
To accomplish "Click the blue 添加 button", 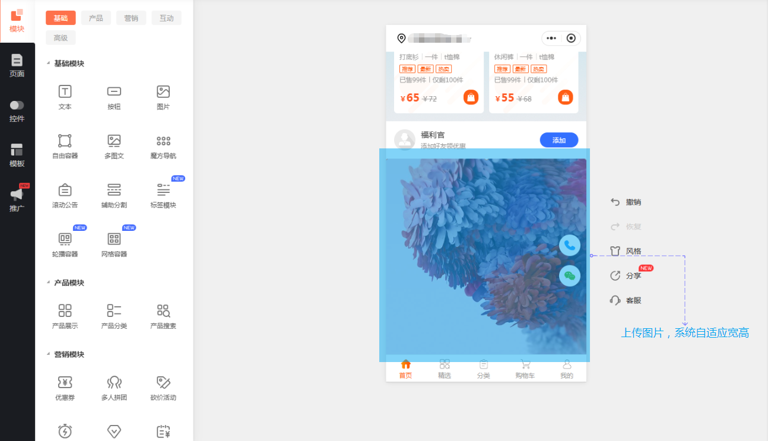I will (x=559, y=140).
